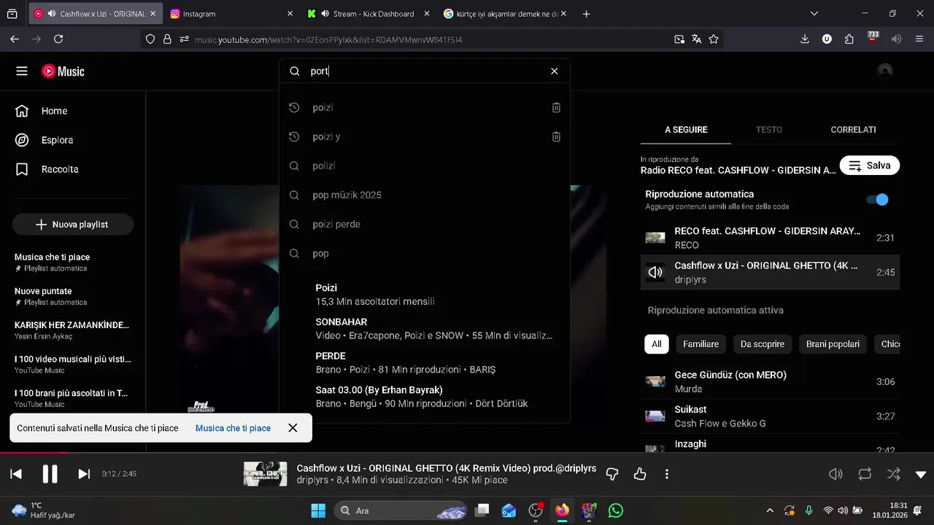Select the Cashflow x Uzi queue item
Image resolution: width=934 pixels, height=525 pixels.
[770, 272]
